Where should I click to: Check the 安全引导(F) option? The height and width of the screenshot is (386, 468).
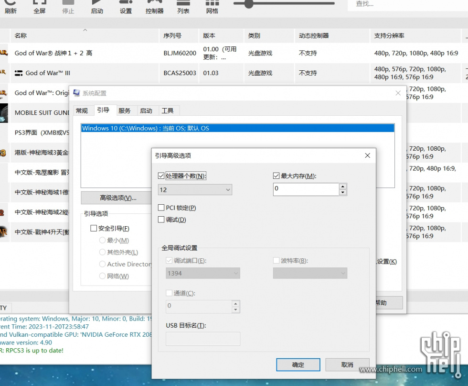point(94,228)
